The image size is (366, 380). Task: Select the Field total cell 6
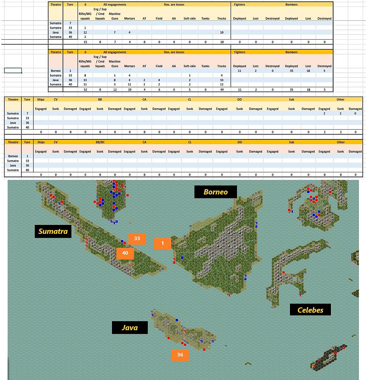tap(159, 90)
